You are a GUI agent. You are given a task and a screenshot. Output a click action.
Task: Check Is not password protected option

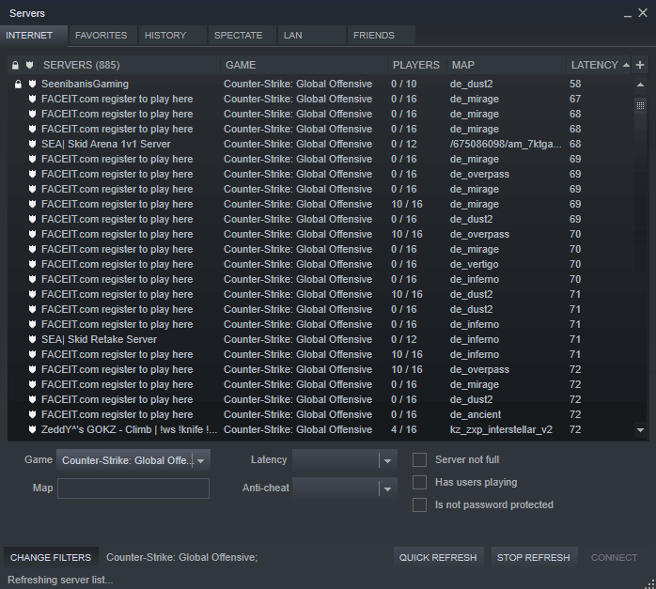click(x=420, y=504)
